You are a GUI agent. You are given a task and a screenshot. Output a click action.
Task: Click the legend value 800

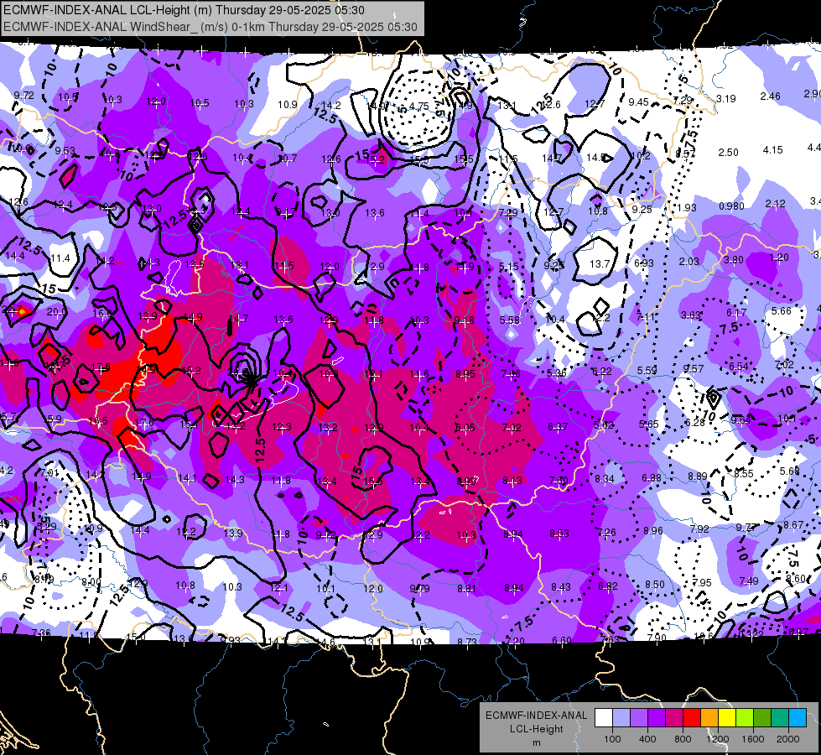683,739
